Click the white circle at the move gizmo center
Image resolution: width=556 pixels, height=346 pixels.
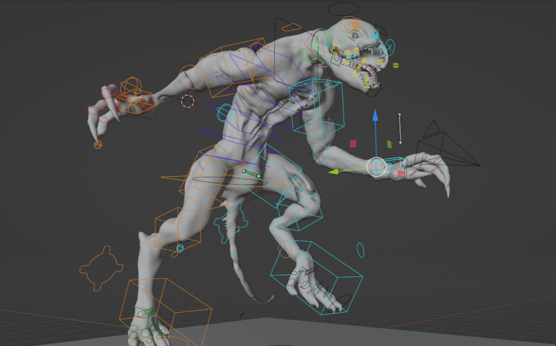pos(376,167)
